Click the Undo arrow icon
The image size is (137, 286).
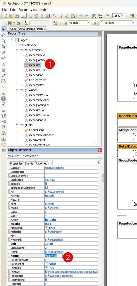point(80,16)
